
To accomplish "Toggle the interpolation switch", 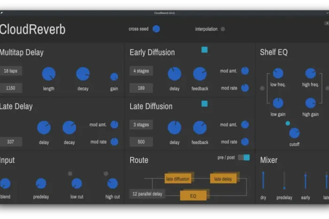I will pos(223,29).
